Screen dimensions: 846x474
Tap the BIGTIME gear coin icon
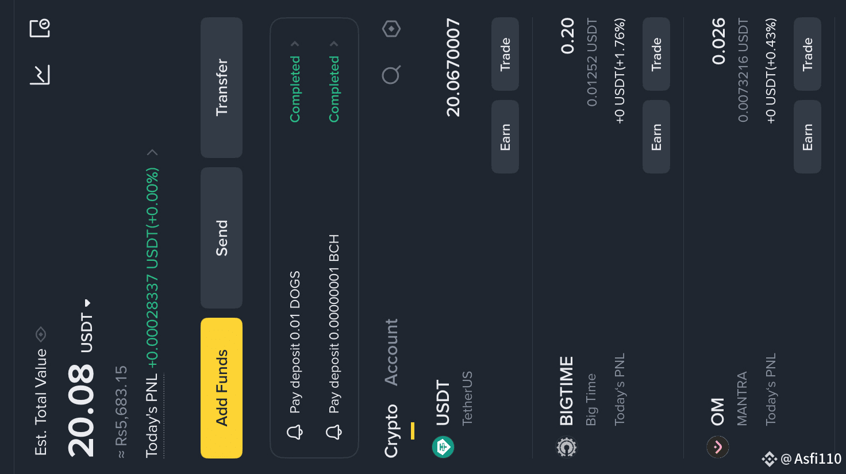click(x=567, y=446)
